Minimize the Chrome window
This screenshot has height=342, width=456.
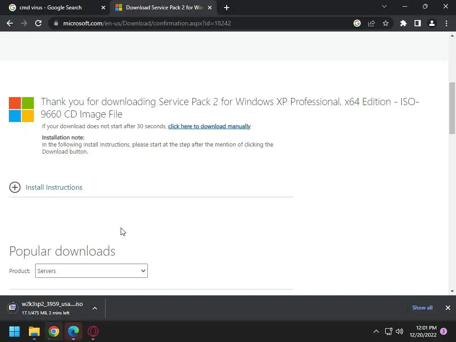click(x=404, y=6)
